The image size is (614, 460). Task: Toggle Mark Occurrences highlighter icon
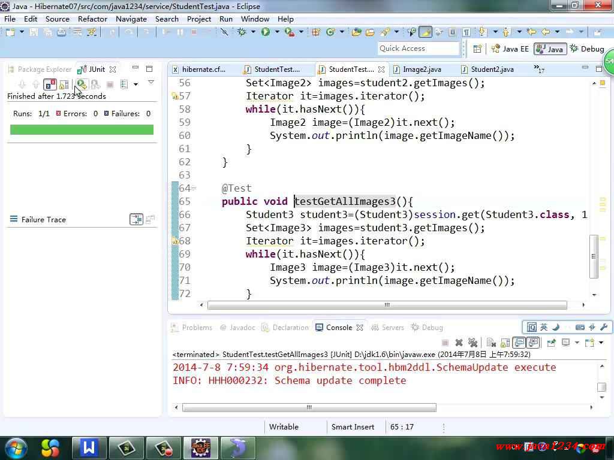point(425,32)
